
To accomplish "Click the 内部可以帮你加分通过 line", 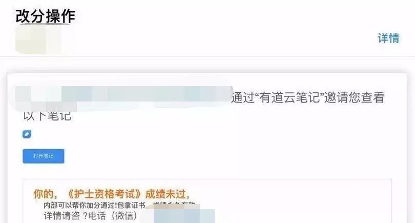I will click(79, 206).
